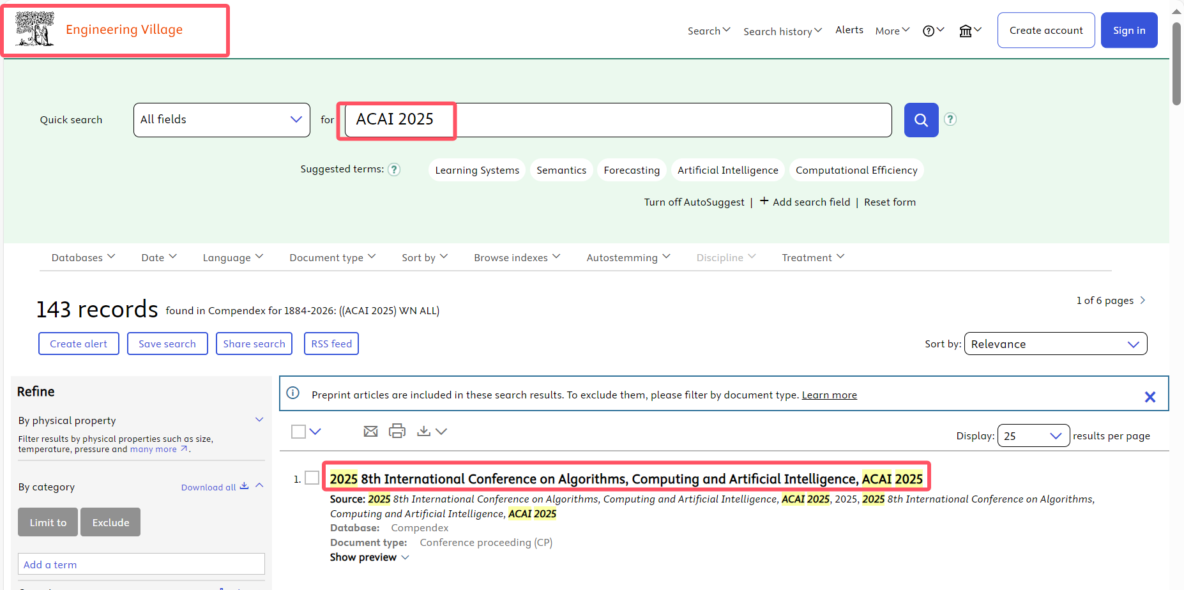
Task: Open the Browse indexes dropdown
Action: [x=517, y=257]
